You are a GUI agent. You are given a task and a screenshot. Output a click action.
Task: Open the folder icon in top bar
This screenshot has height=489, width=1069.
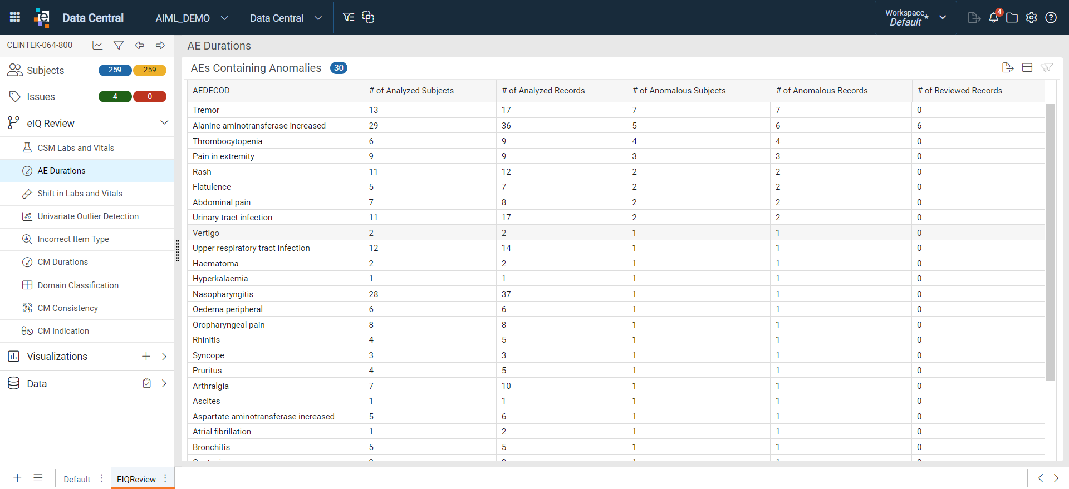(1012, 17)
